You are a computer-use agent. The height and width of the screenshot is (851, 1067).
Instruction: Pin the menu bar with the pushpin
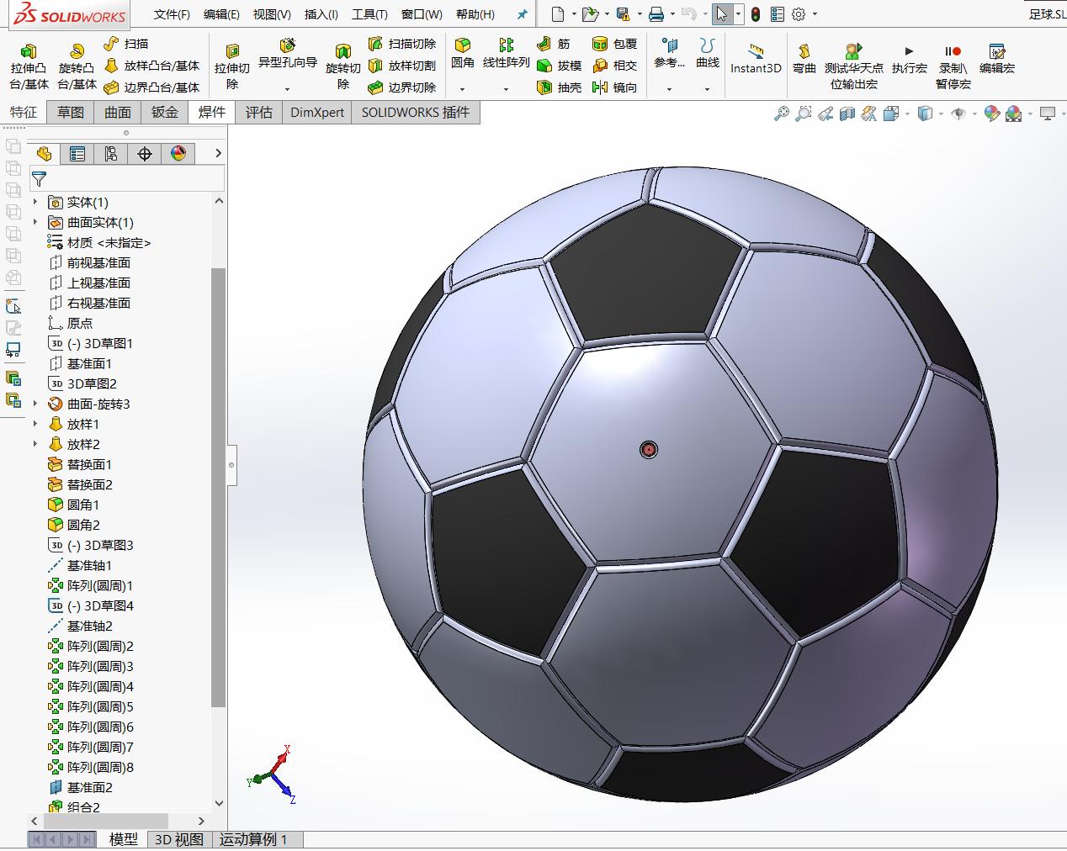tap(521, 13)
